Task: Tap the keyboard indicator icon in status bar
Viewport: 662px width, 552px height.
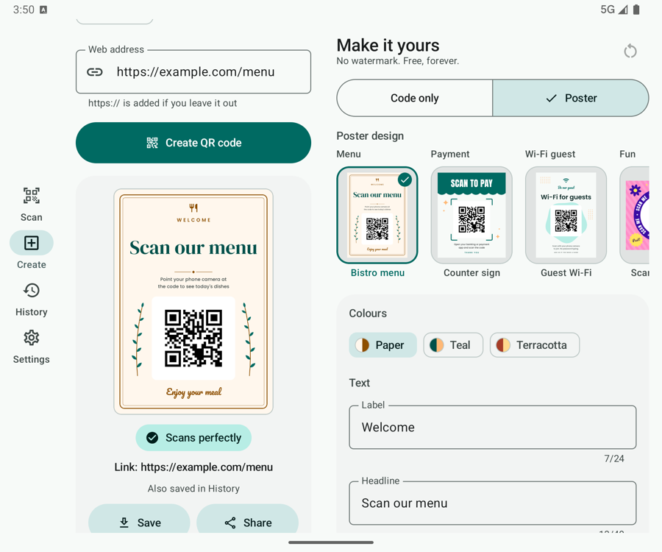Action: point(43,10)
